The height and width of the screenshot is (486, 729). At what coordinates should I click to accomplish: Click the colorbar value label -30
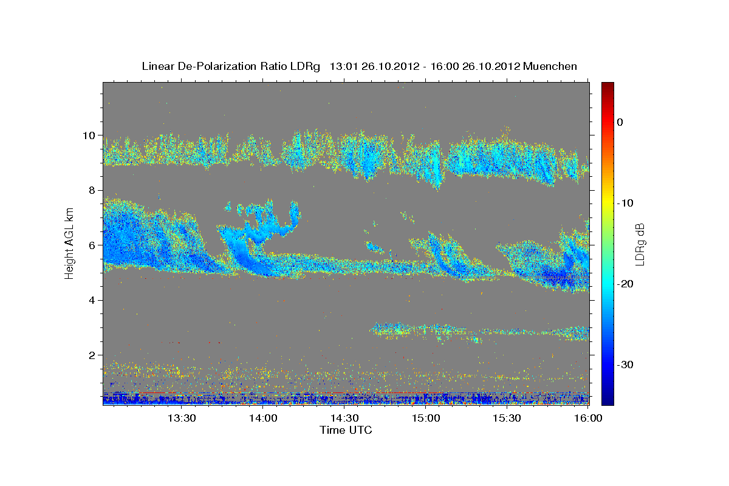[626, 364]
